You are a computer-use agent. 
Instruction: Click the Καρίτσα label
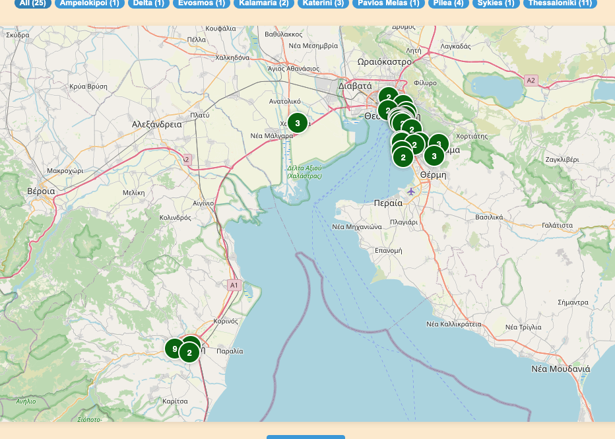pyautogui.click(x=175, y=401)
